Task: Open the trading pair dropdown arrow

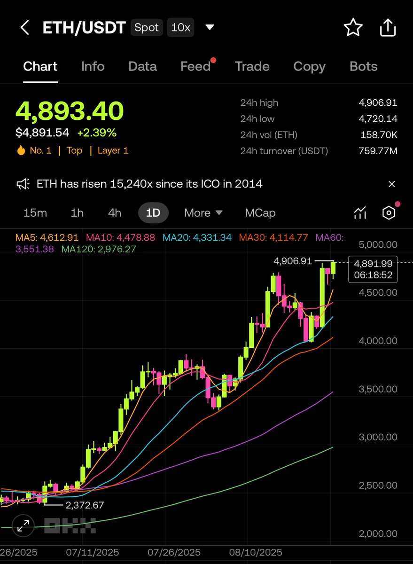Action: [x=210, y=28]
